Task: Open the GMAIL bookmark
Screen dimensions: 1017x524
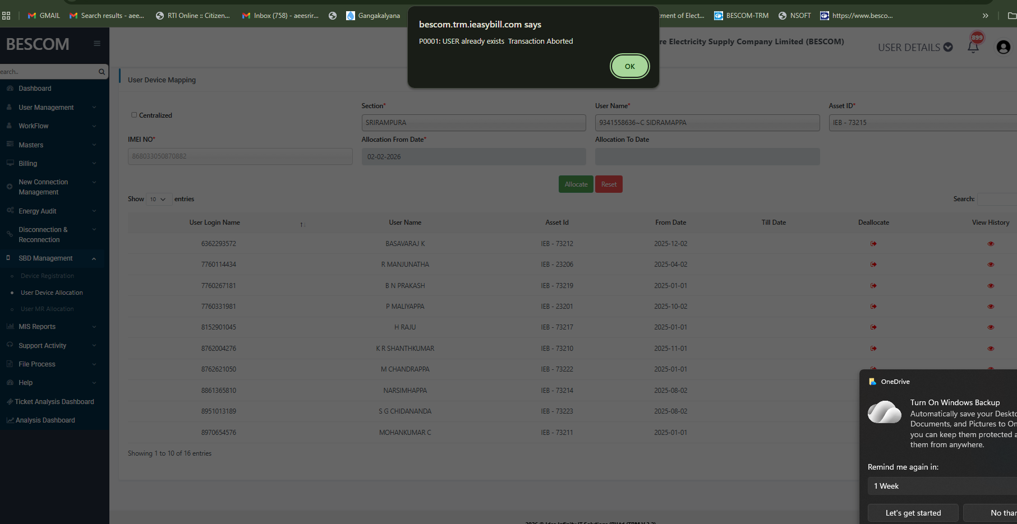Action: [44, 16]
